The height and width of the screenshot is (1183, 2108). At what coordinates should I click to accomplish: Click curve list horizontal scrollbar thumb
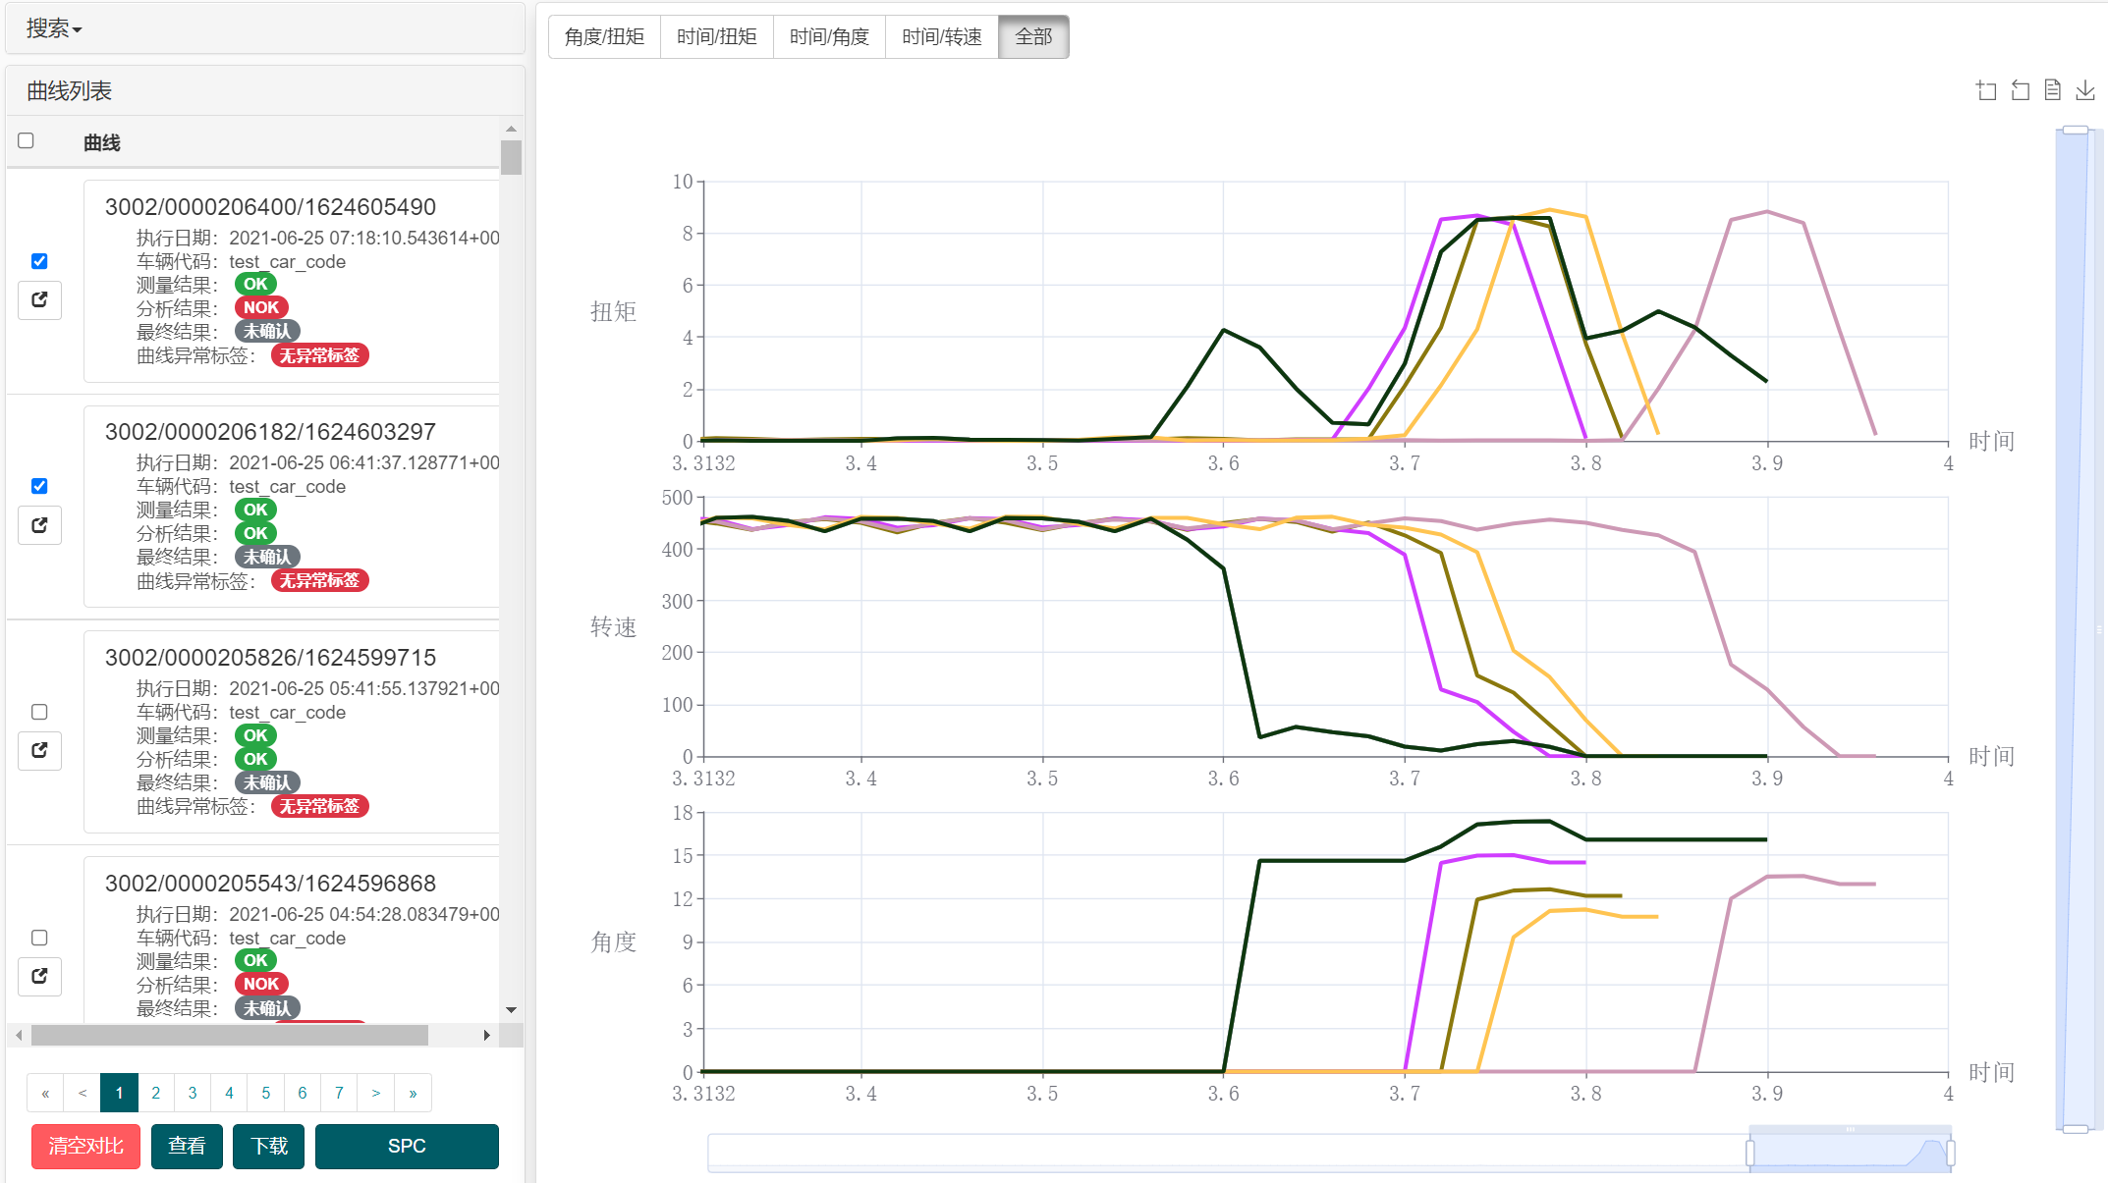(x=230, y=1035)
